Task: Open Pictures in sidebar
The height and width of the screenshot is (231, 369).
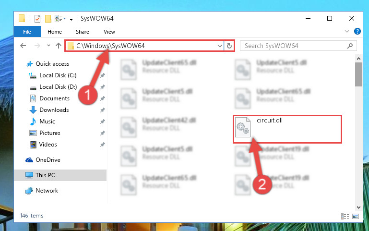Action: tap(49, 133)
